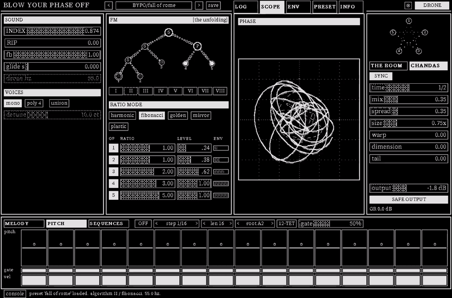Switch to the ENV tab
Viewport: 452px width, 298px height.
(x=298, y=7)
